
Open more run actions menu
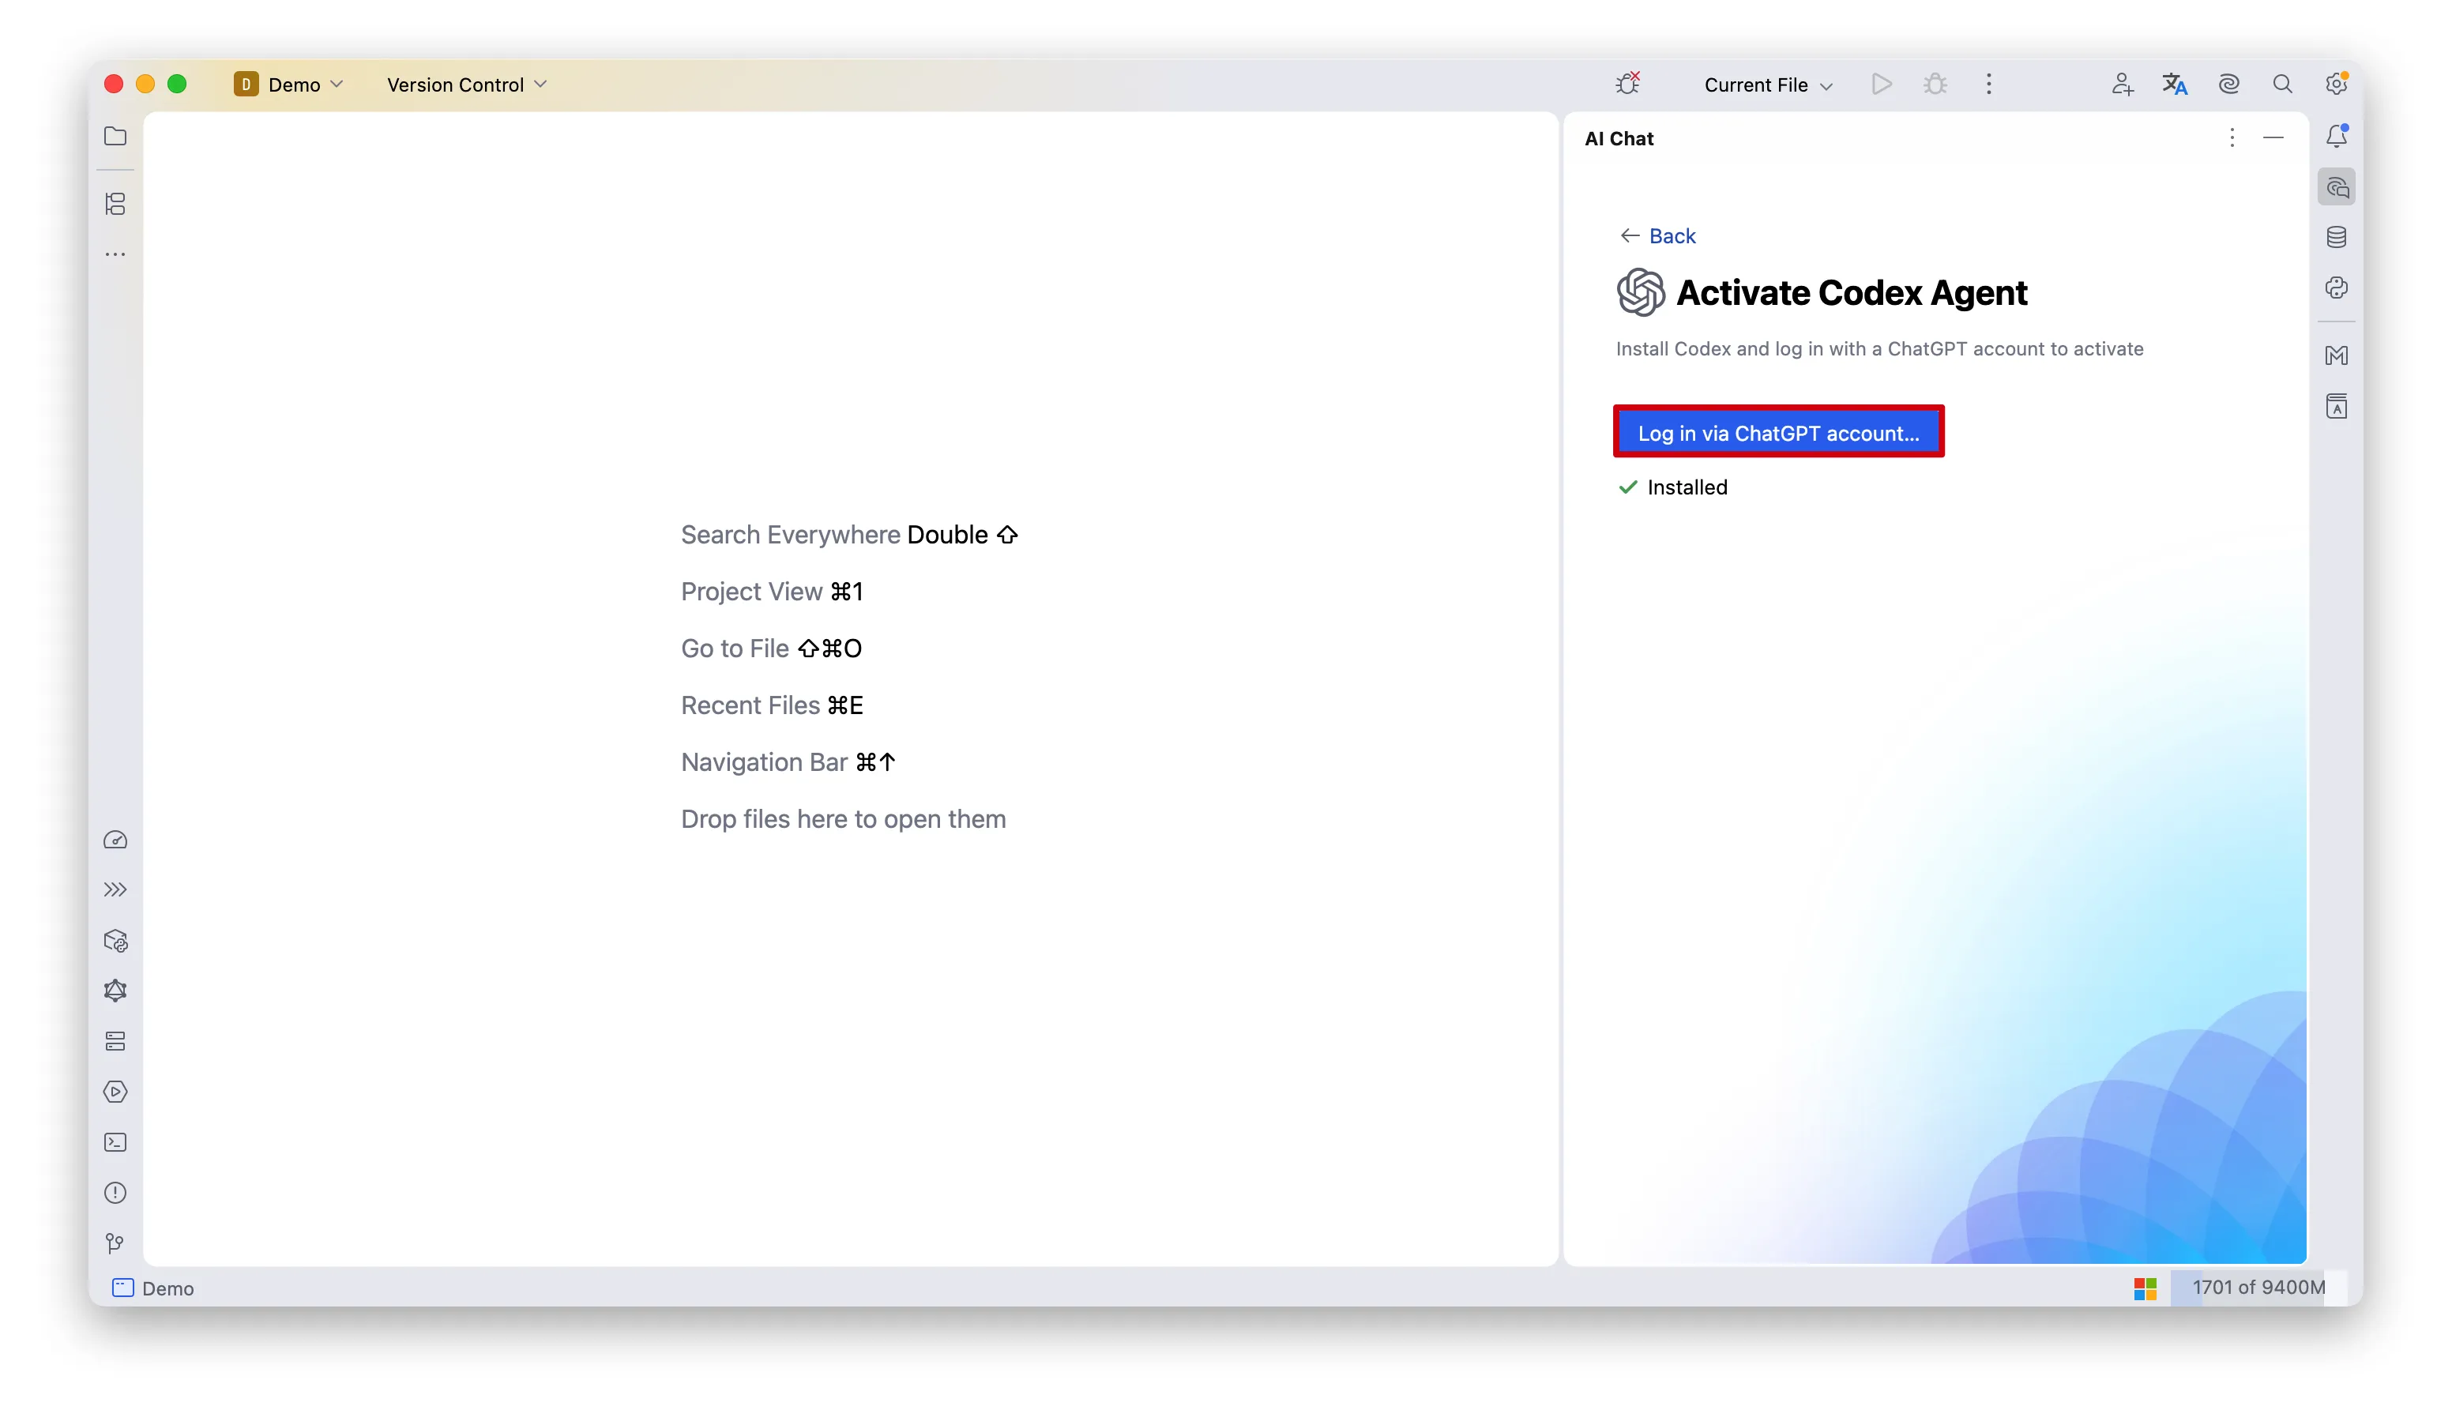click(x=1989, y=85)
